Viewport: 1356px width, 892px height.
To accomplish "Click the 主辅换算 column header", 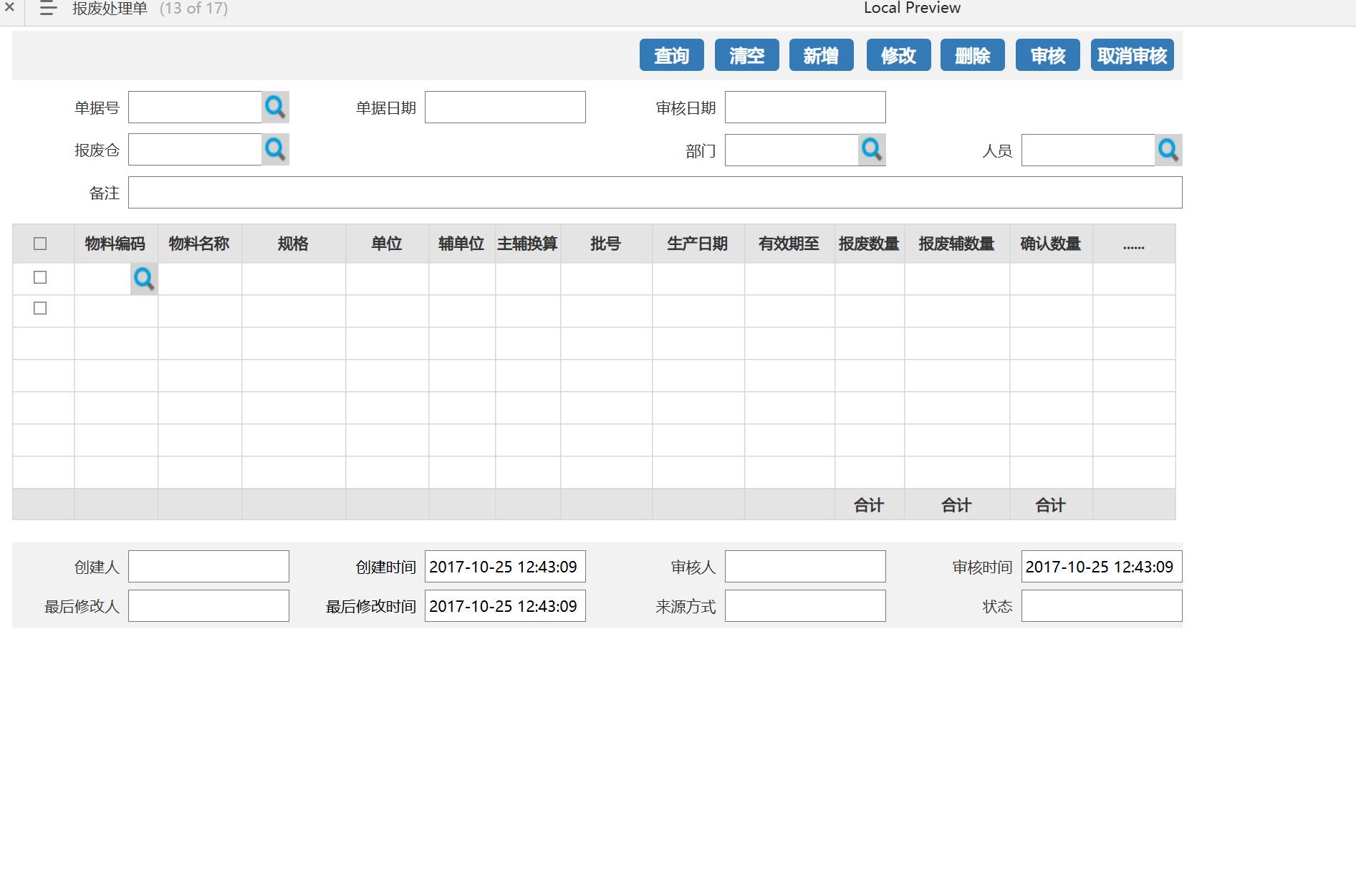I will [528, 244].
